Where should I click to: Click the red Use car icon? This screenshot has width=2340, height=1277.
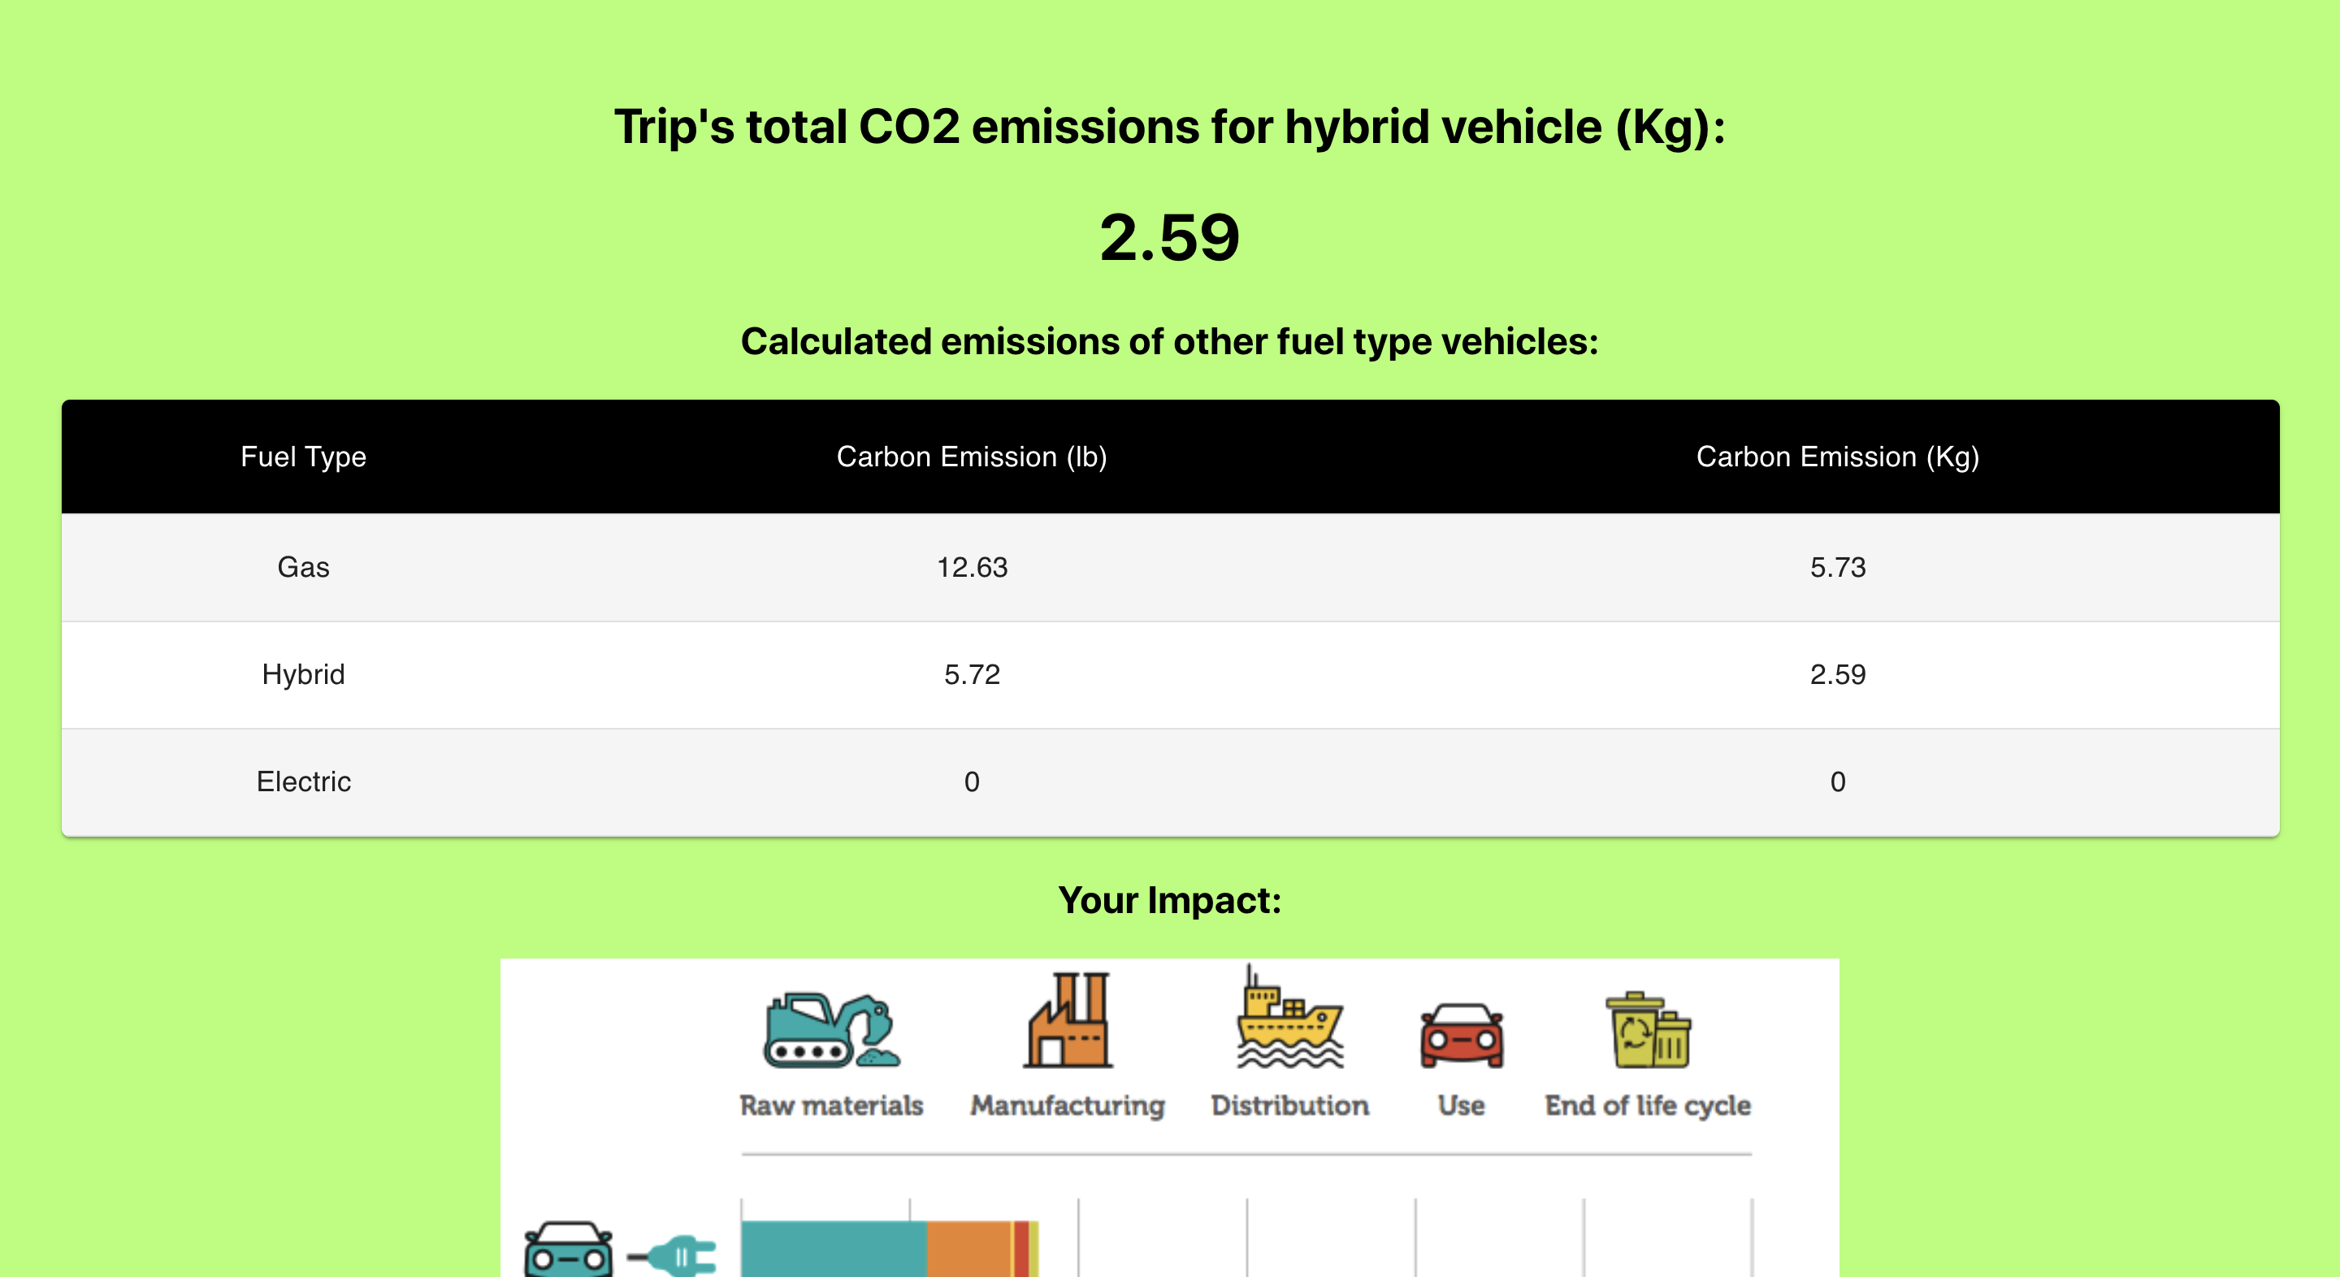(1461, 1036)
